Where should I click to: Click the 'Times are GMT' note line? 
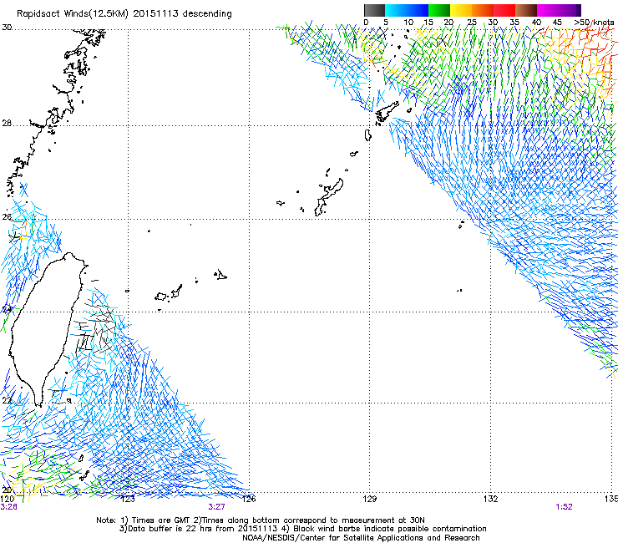pos(261,520)
